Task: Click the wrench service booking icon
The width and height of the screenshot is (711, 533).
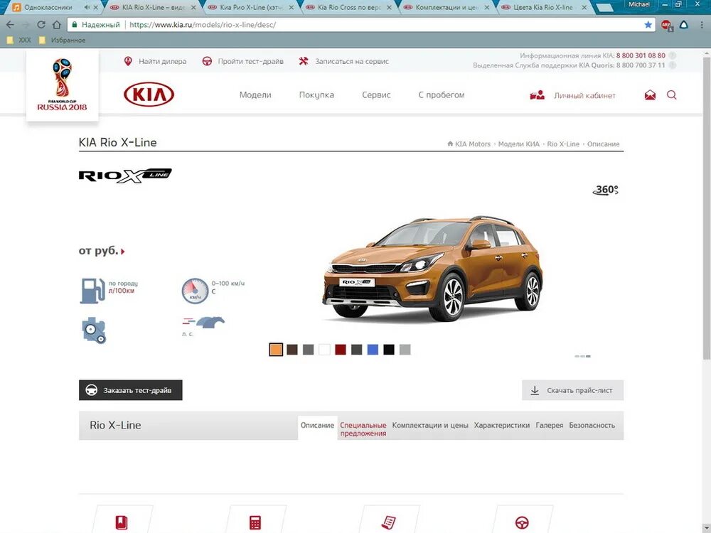Action: coord(304,61)
